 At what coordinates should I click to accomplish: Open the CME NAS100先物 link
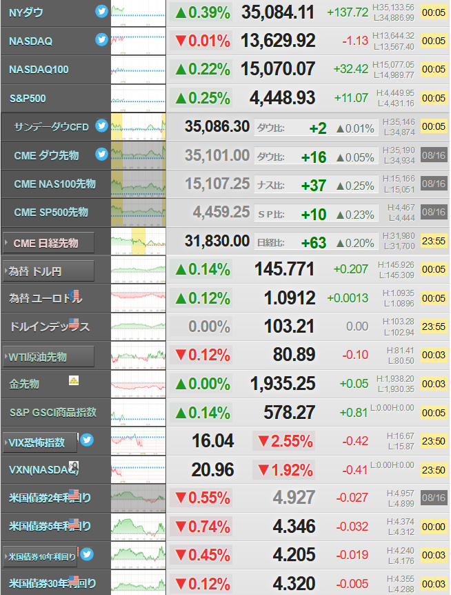click(54, 184)
